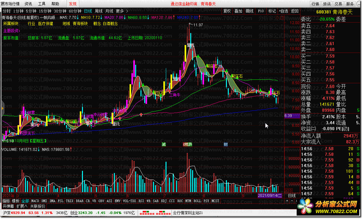Choose the MACD indicator
The image size is (363, 219).
(x=35, y=201)
